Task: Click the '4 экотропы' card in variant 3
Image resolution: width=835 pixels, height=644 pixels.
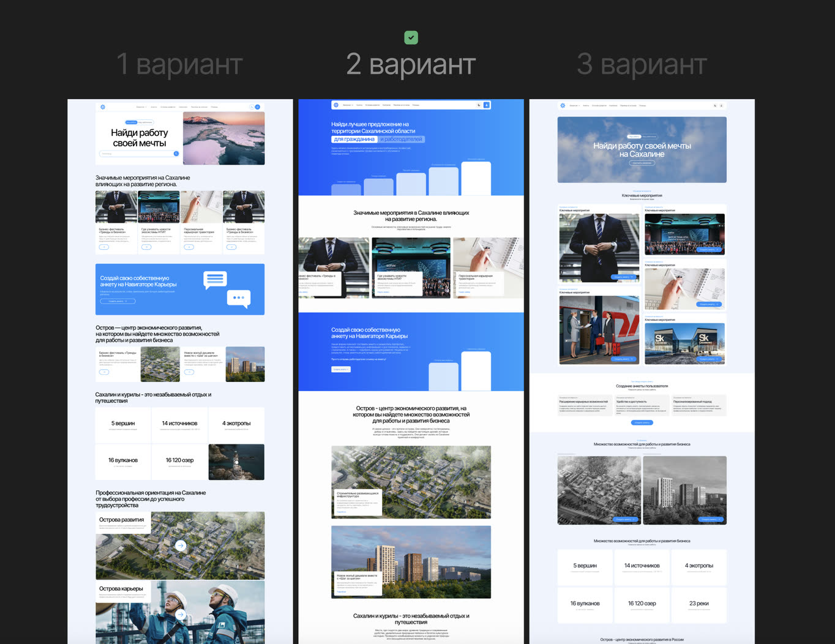Action: pos(699,567)
